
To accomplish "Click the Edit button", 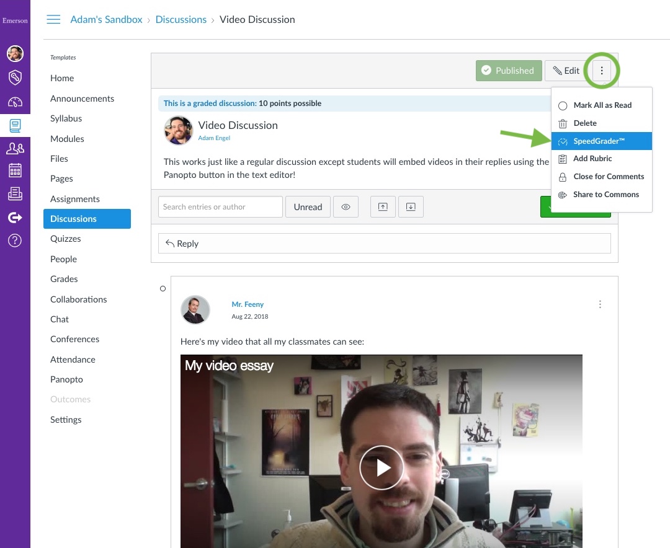I will (566, 71).
